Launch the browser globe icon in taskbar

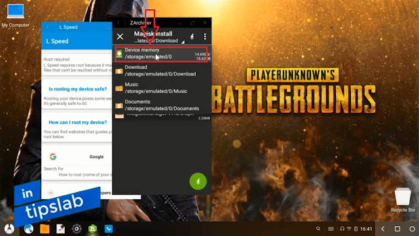coord(29,229)
